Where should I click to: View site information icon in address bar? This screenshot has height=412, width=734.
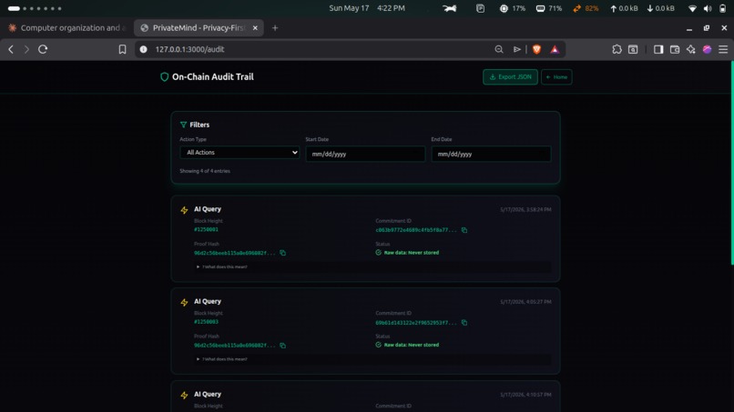point(143,49)
